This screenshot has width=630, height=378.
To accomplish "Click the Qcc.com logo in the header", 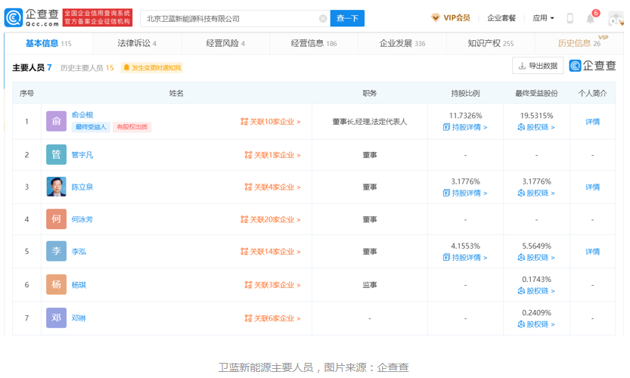I will pyautogui.click(x=30, y=17).
